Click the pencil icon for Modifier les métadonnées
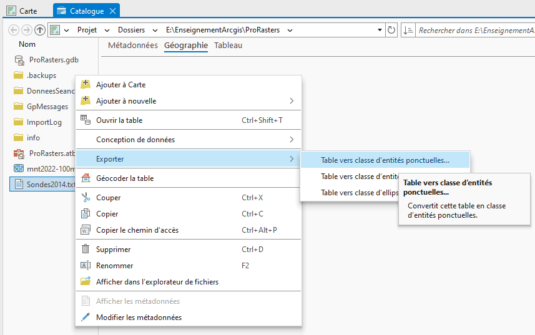The height and width of the screenshot is (335, 535). [x=86, y=318]
